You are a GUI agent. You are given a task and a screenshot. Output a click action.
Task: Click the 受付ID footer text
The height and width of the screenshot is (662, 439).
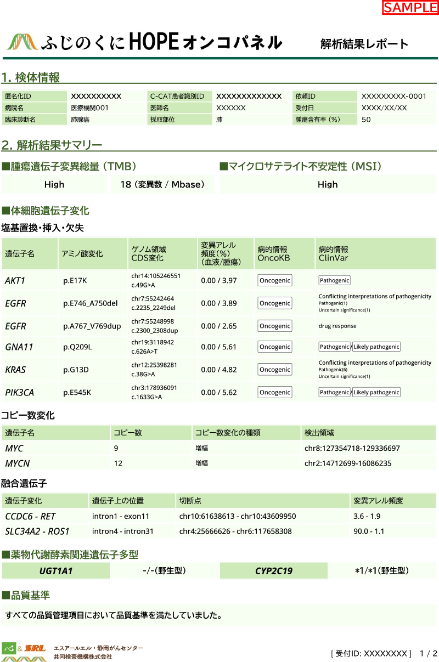[371, 653]
